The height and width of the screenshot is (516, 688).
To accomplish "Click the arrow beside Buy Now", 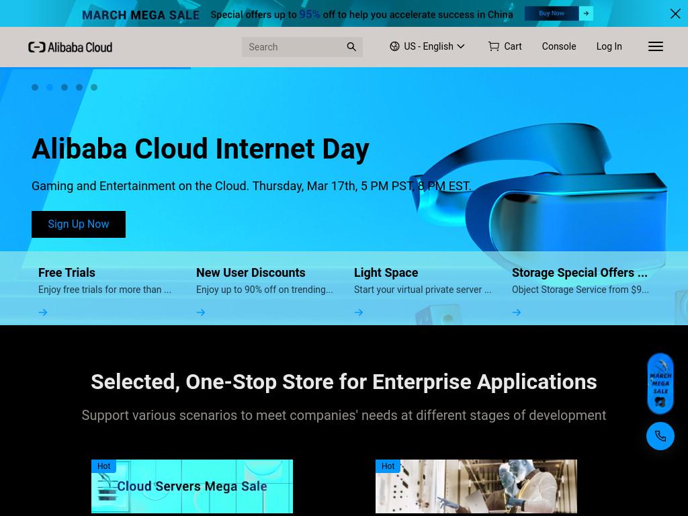I will pyautogui.click(x=586, y=13).
